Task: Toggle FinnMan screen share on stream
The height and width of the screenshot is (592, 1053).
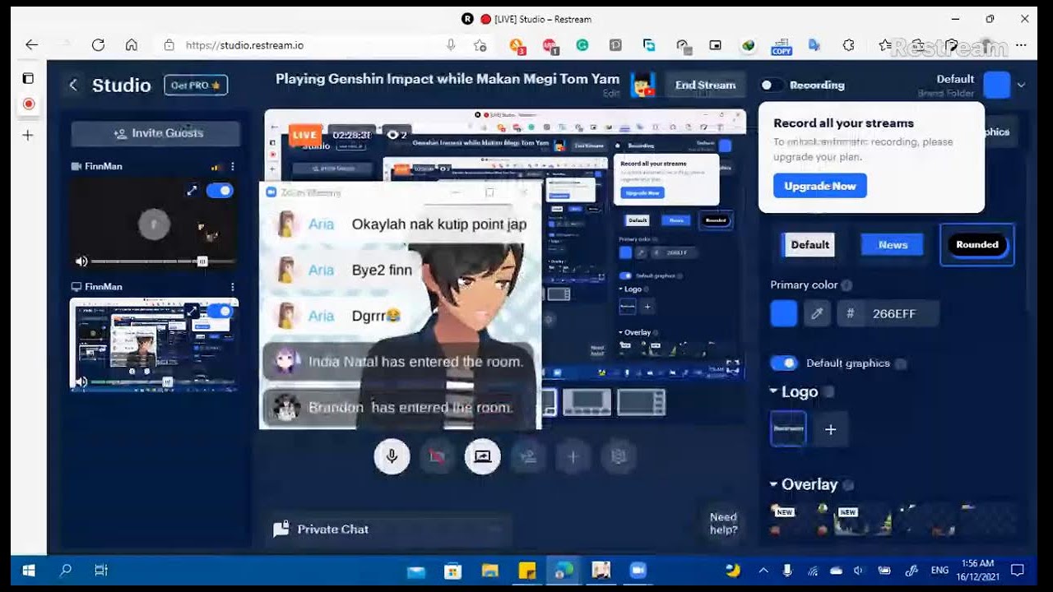Action: click(221, 311)
